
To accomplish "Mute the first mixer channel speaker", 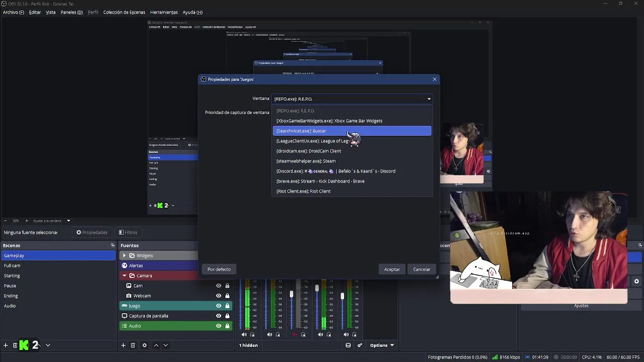I will pyautogui.click(x=244, y=335).
